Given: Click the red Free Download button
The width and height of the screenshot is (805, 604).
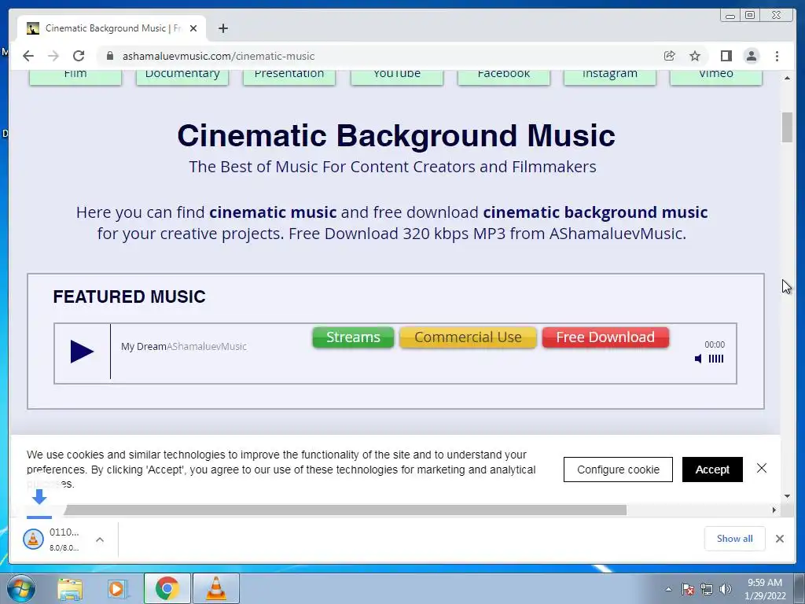Looking at the screenshot, I should click(x=605, y=337).
